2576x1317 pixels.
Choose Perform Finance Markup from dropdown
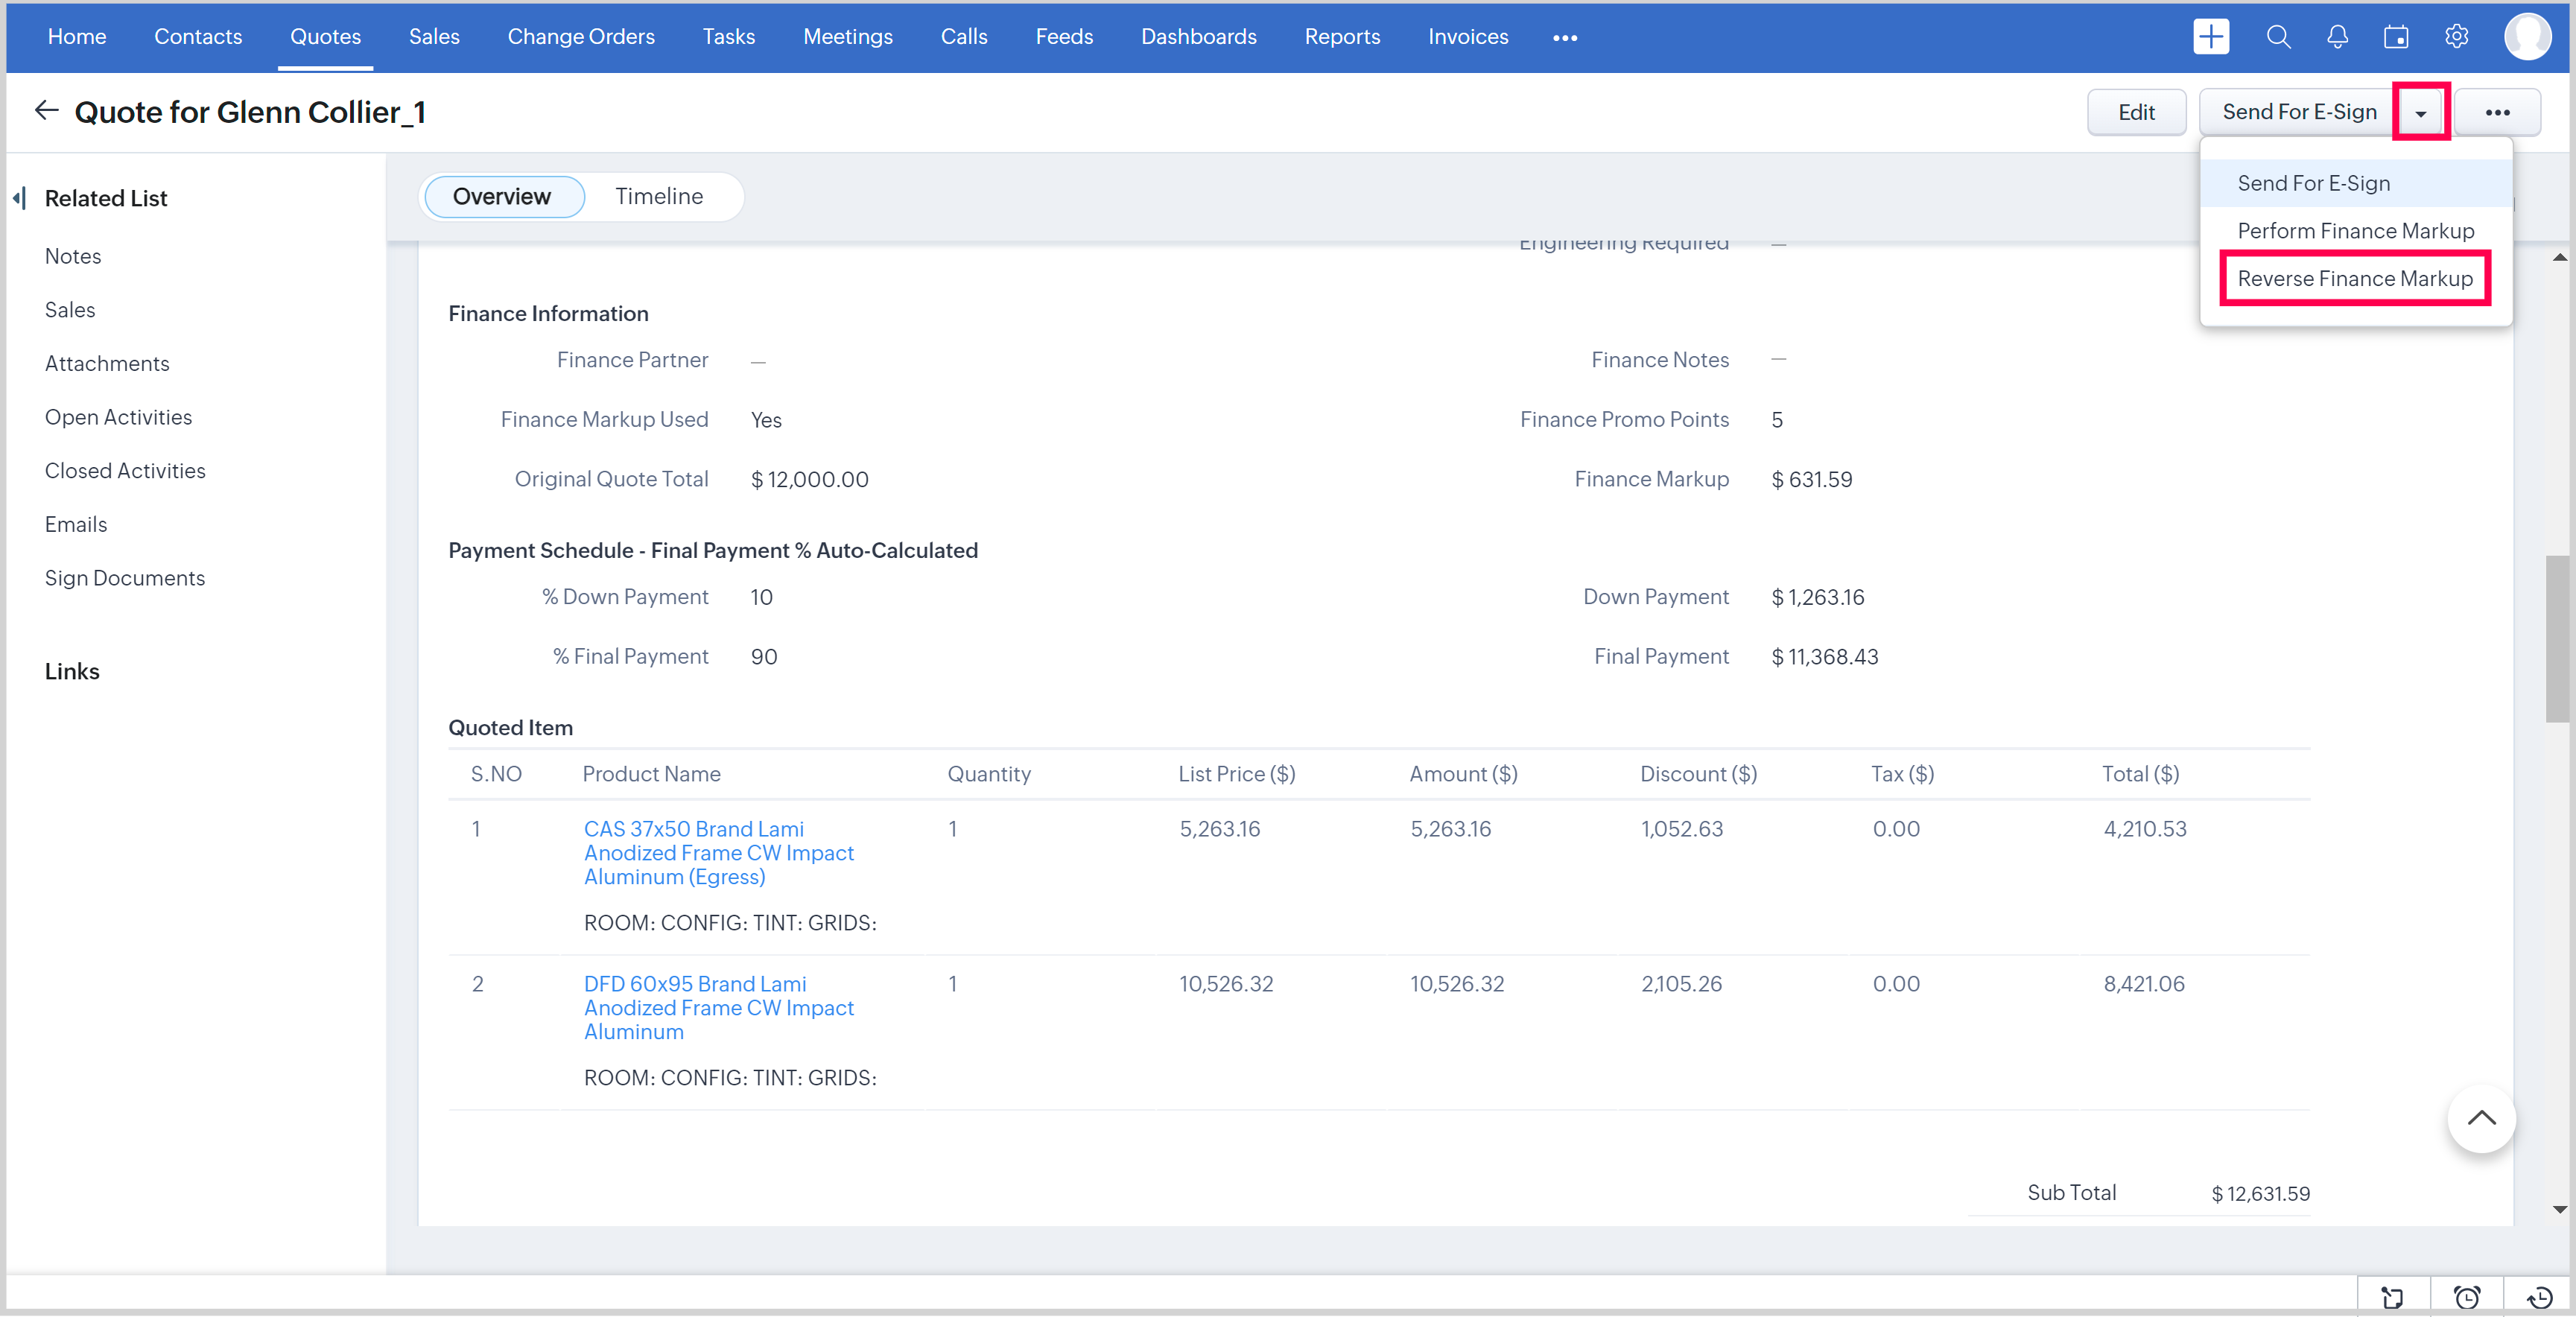click(x=2355, y=231)
